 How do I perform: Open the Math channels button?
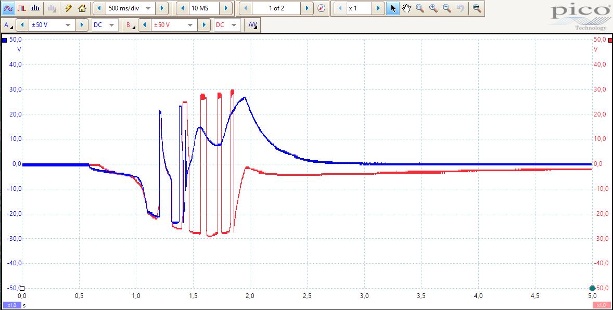(x=253, y=25)
